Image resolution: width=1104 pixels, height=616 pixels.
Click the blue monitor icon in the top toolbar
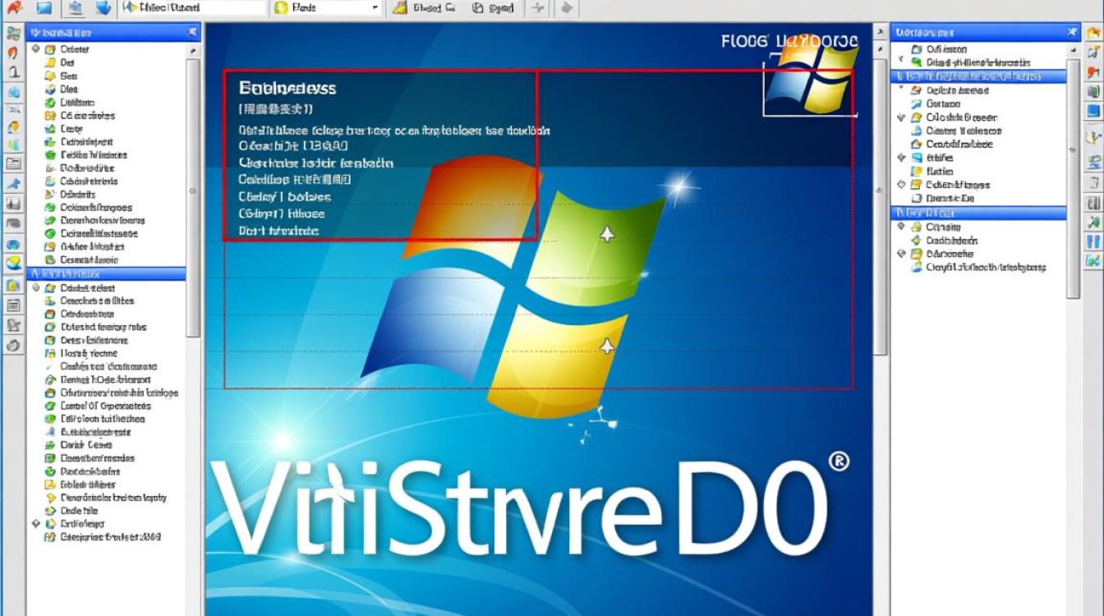coord(44,8)
